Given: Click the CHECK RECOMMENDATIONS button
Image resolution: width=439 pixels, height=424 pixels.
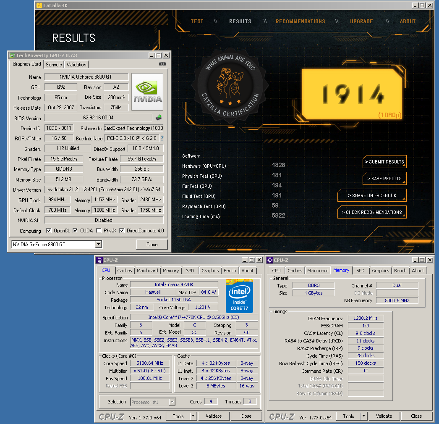Looking at the screenshot, I should (x=372, y=212).
